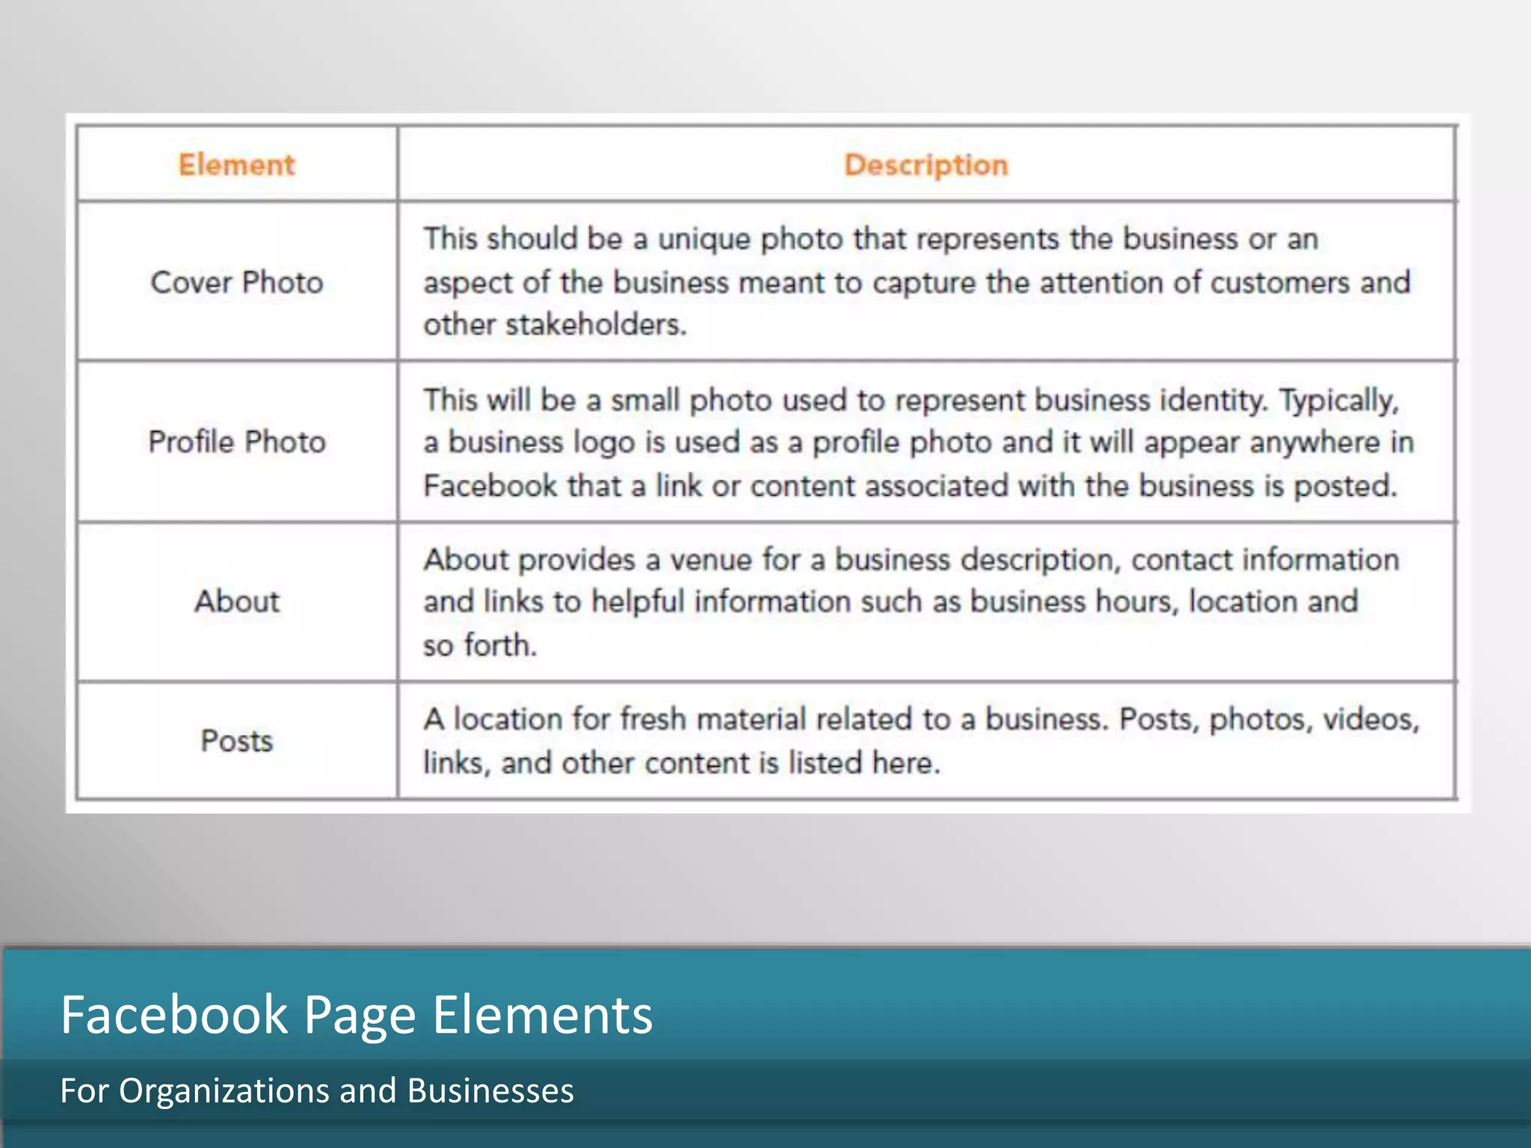Select the 'Cover Photo' cell
This screenshot has height=1148, width=1531.
coord(237,283)
